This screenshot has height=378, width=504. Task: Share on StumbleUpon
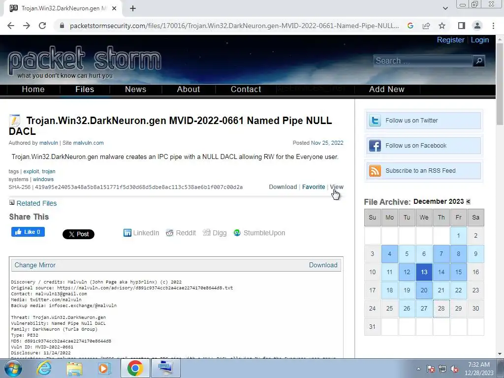(259, 233)
